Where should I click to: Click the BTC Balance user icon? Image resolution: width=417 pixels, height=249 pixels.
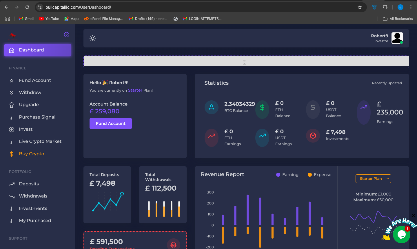click(x=212, y=107)
